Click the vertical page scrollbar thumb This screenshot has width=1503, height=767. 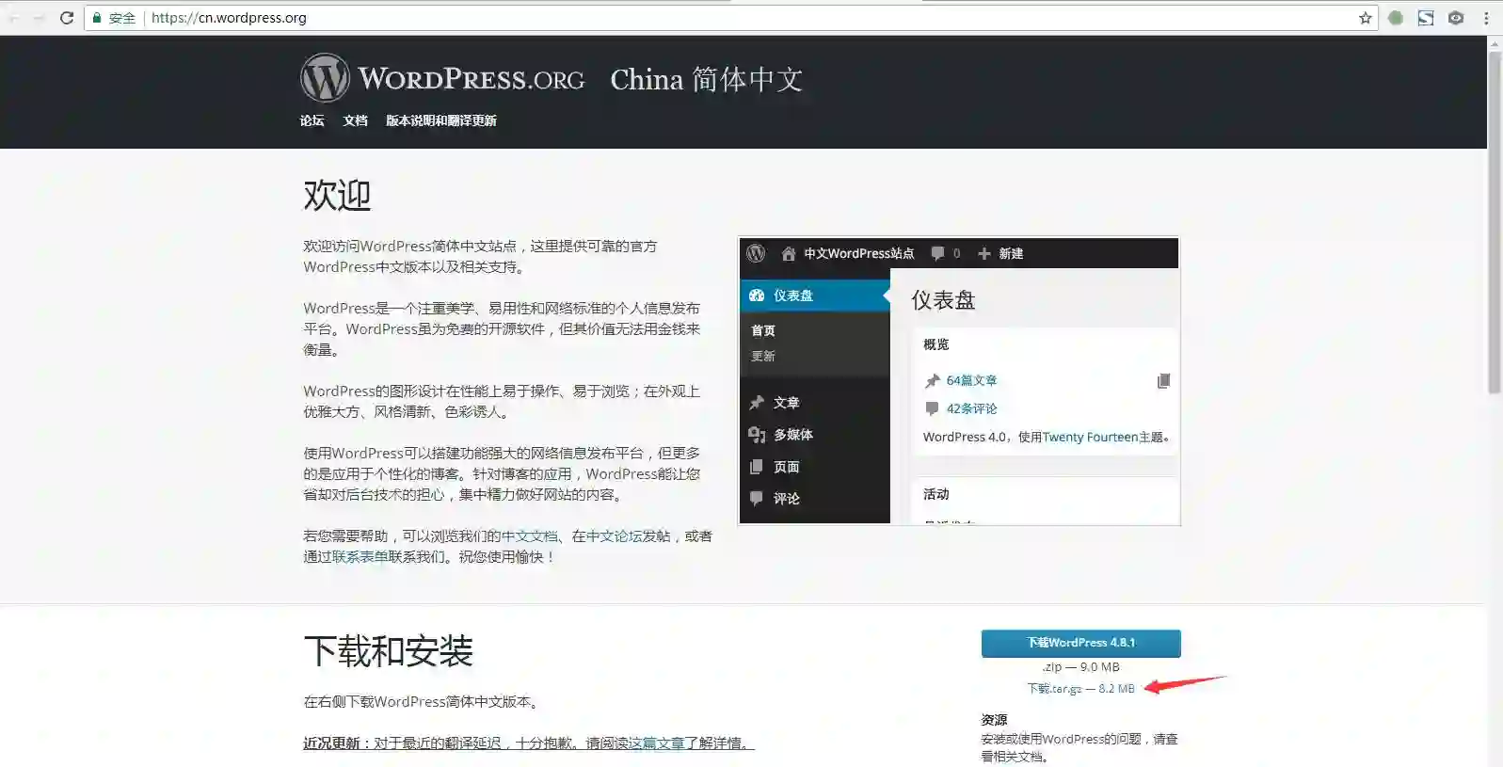click(x=1495, y=221)
